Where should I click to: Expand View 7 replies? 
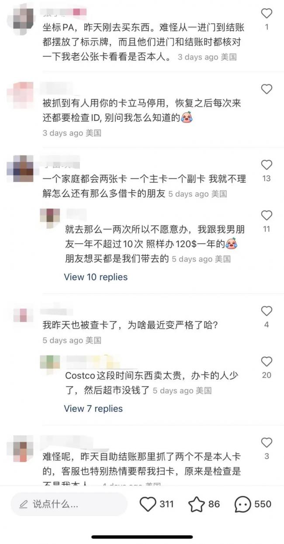tap(93, 408)
